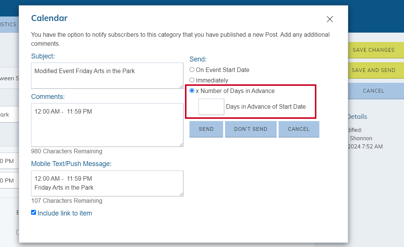Select On Event Start Date radio option
The height and width of the screenshot is (247, 404).
(192, 70)
